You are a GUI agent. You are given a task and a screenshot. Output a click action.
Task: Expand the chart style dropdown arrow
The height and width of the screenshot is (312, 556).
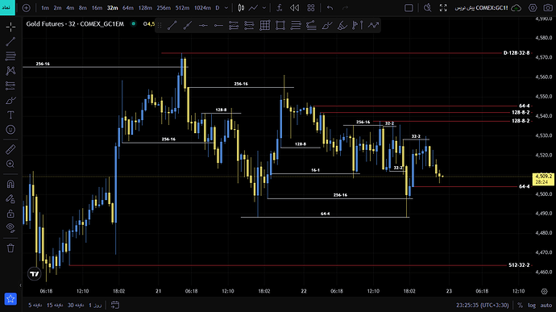pyautogui.click(x=264, y=8)
